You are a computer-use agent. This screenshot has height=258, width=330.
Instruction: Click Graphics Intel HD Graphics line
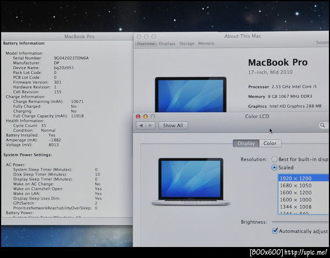pyautogui.click(x=285, y=106)
